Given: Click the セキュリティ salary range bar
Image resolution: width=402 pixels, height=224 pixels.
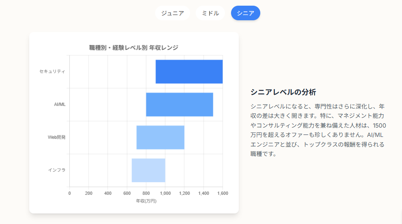Looking at the screenshot, I should coord(189,72).
